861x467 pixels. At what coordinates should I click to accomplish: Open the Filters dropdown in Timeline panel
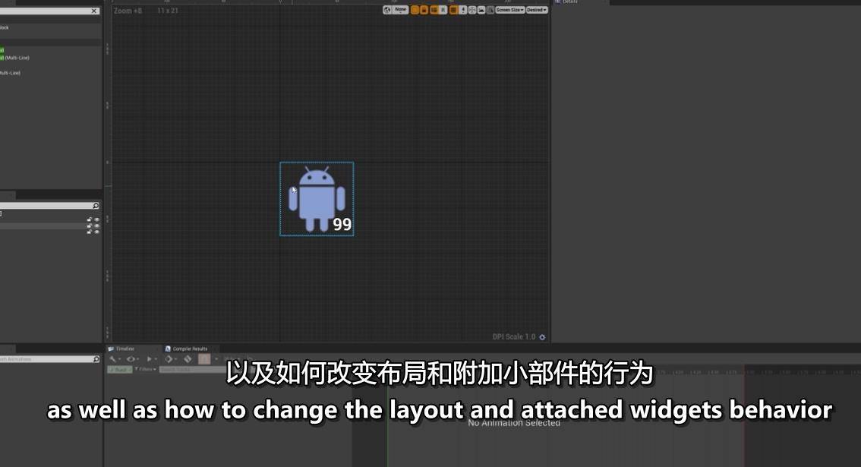click(146, 368)
